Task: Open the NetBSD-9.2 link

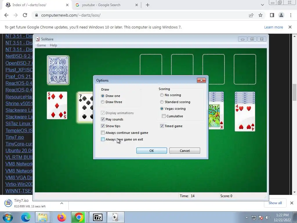Action: (19, 56)
